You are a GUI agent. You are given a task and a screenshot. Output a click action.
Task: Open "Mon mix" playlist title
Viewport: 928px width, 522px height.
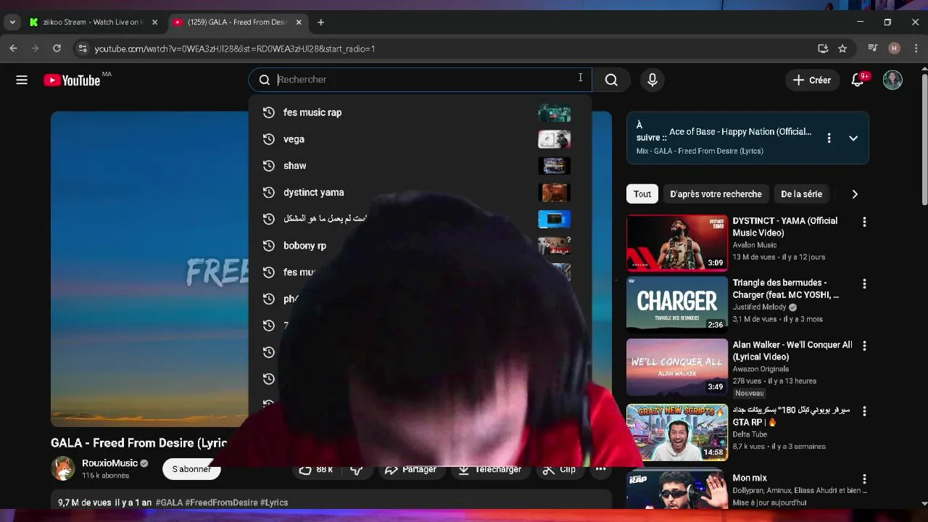click(x=750, y=478)
